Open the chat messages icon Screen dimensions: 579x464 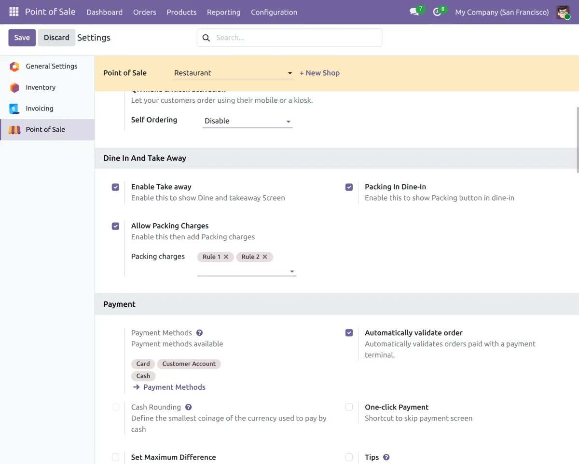coord(414,12)
